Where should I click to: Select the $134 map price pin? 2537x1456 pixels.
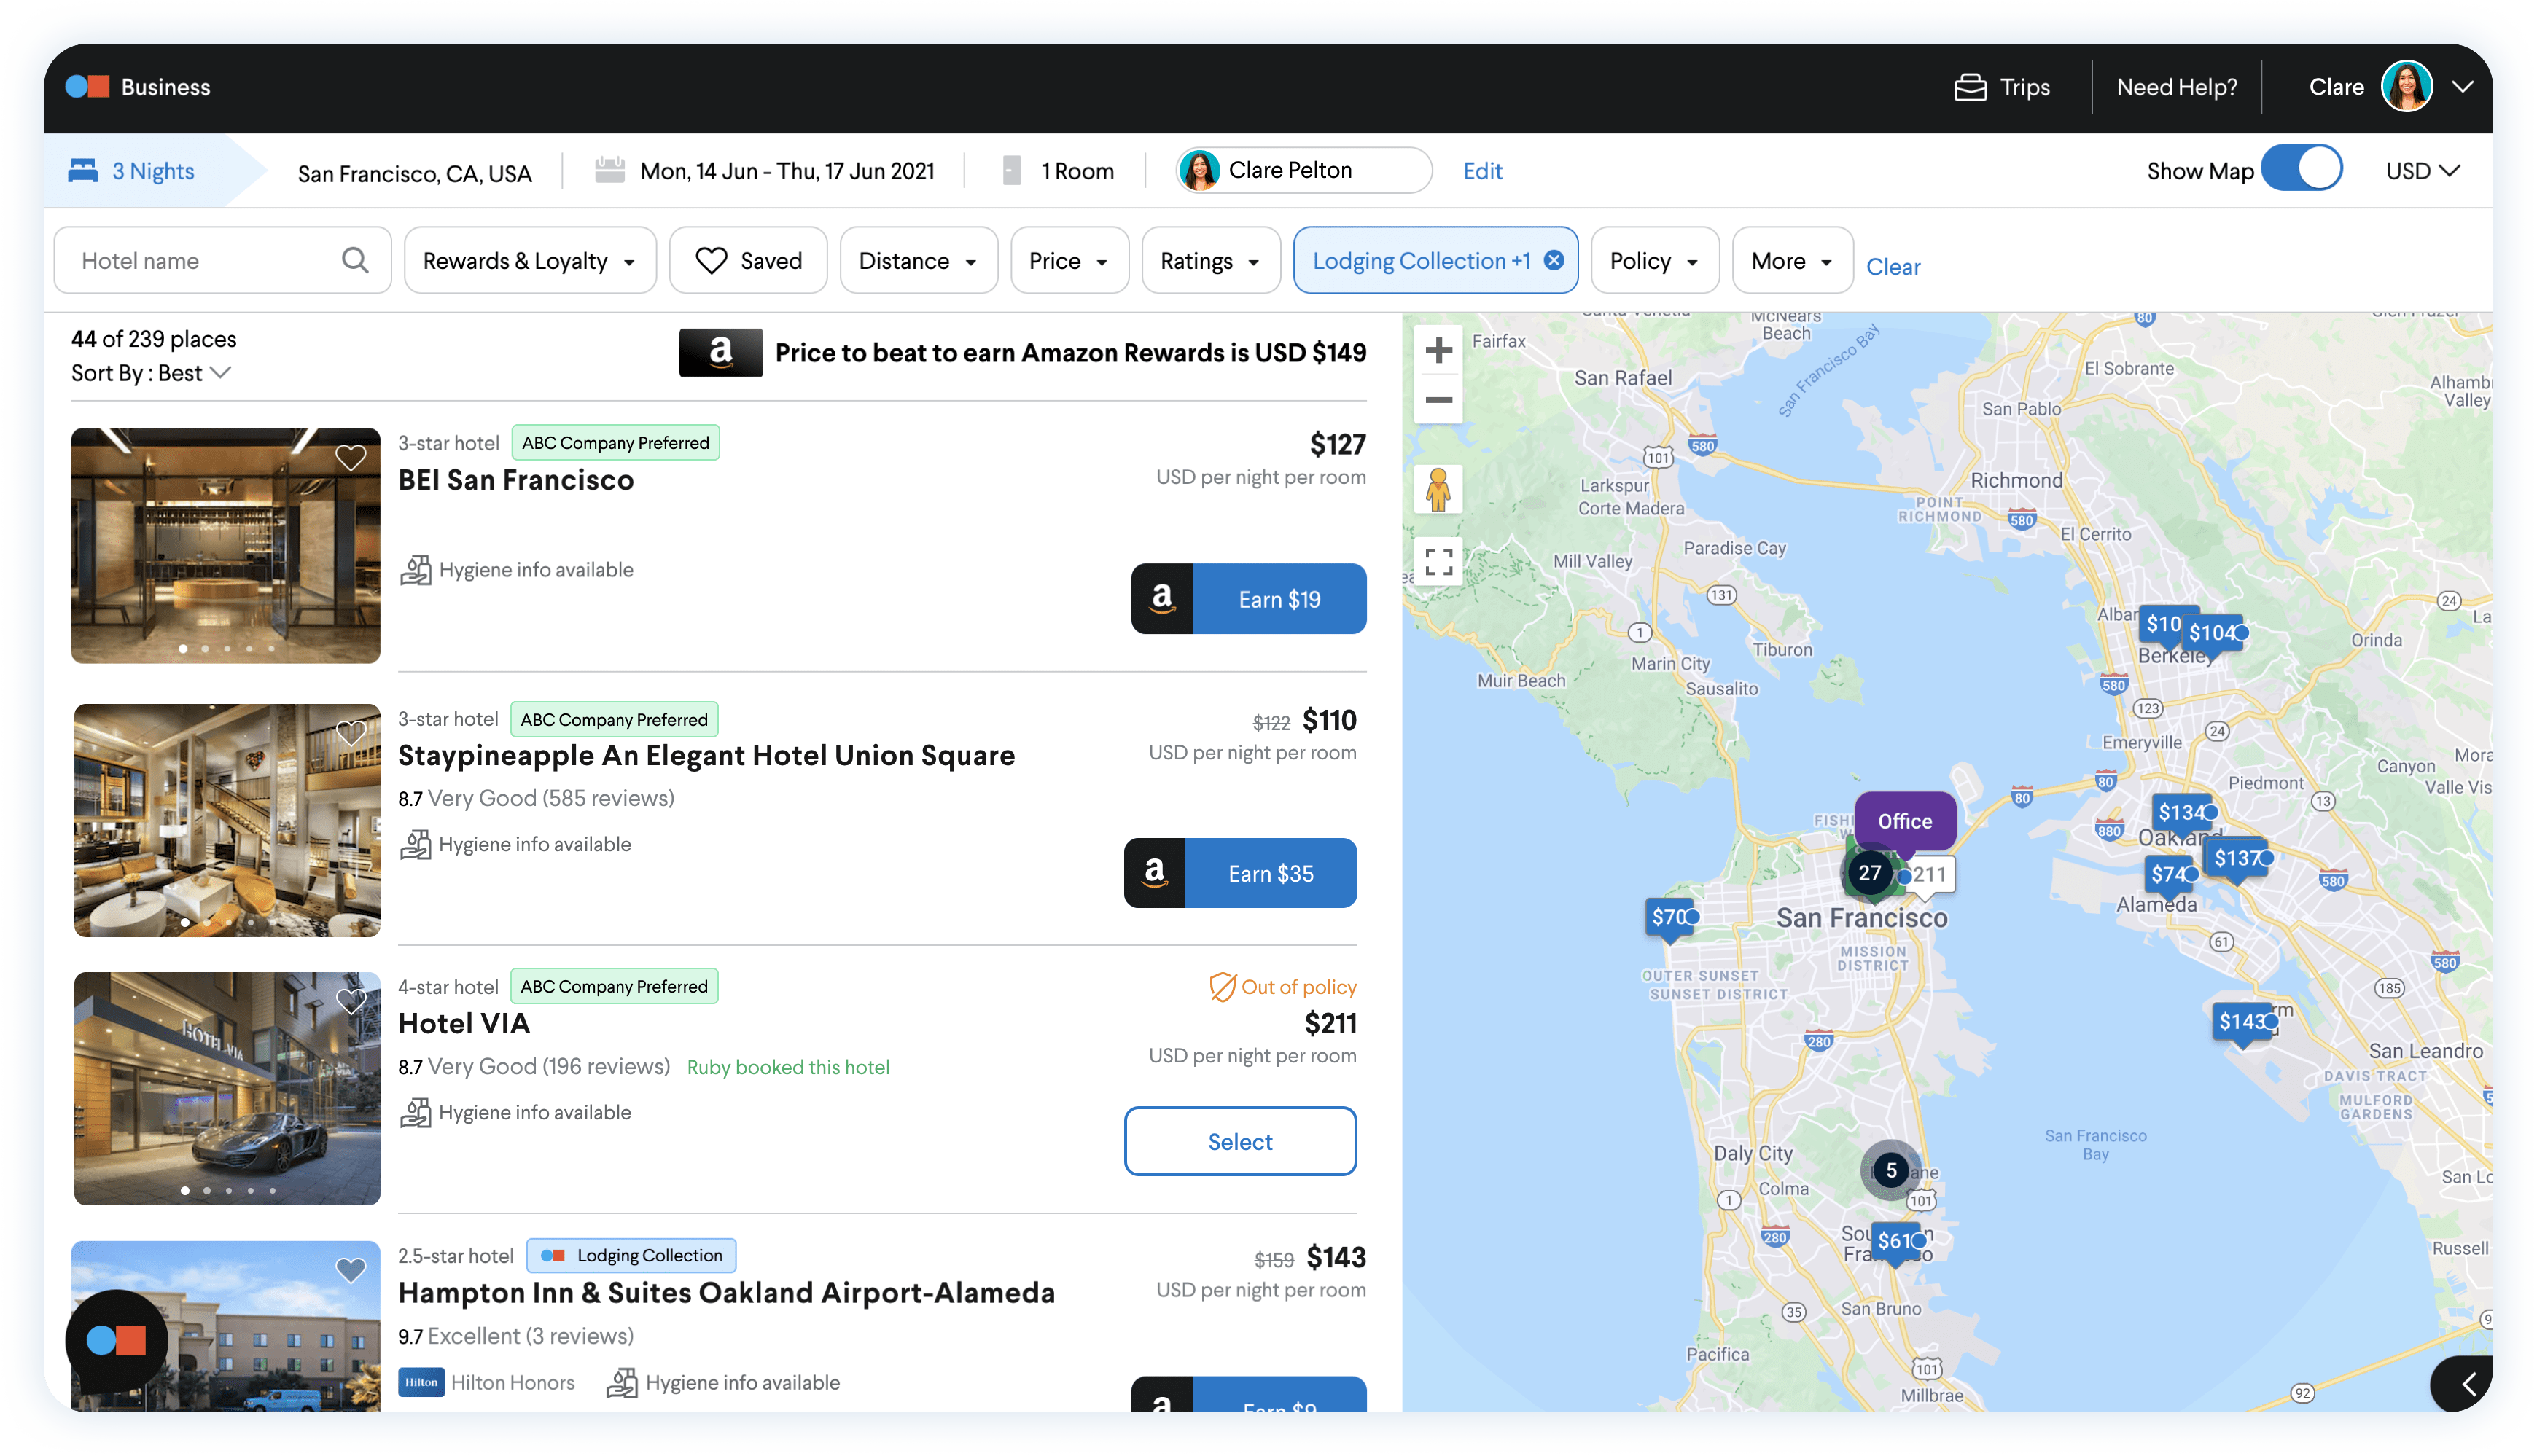[2183, 813]
